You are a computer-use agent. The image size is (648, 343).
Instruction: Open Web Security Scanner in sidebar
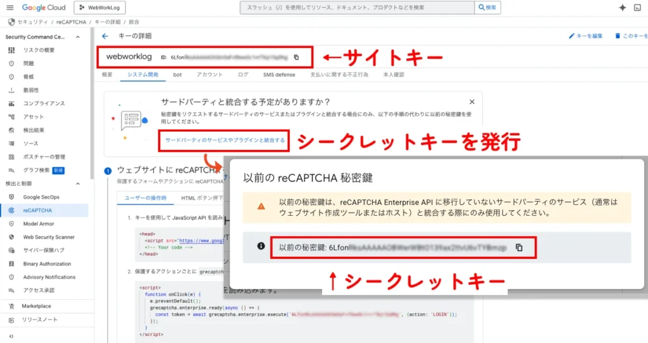[x=49, y=237]
